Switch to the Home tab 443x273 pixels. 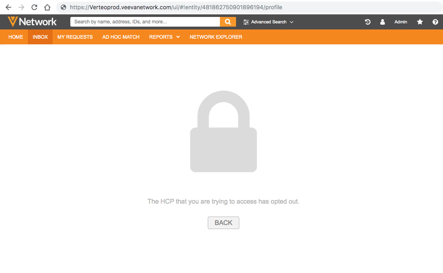click(x=15, y=37)
